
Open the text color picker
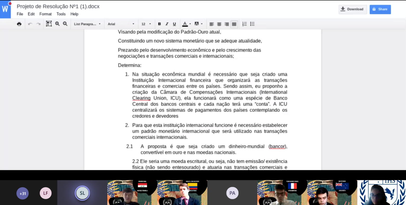pos(186,24)
